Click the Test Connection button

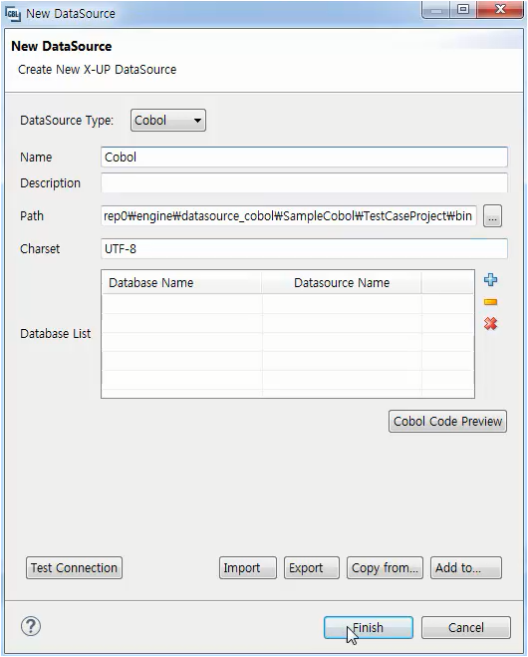74,567
